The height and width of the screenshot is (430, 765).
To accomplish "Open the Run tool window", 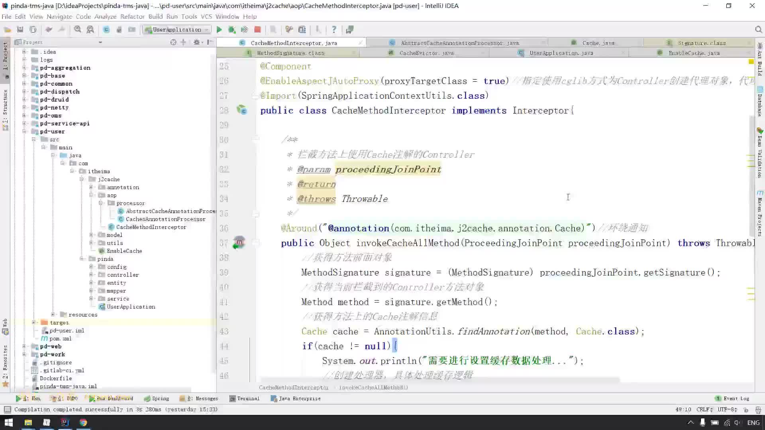I will point(28,399).
